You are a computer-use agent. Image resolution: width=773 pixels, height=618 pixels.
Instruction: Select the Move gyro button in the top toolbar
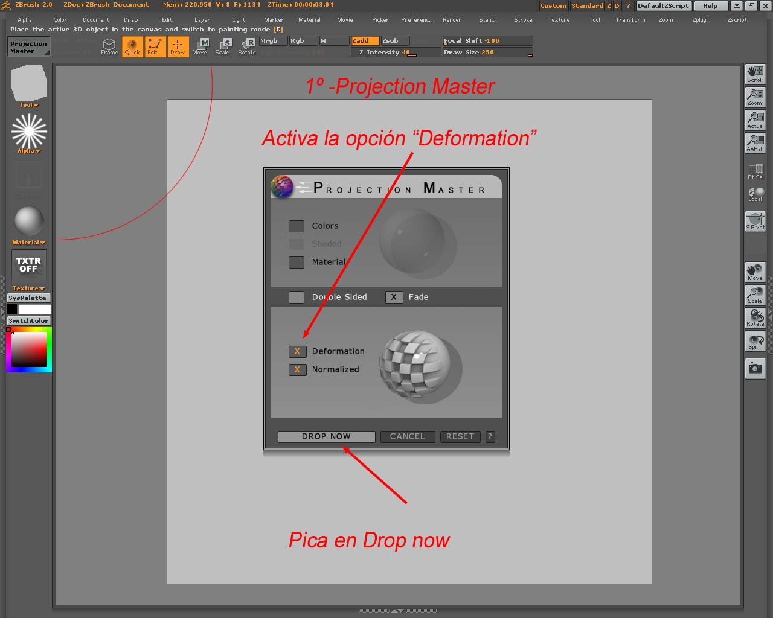pos(200,46)
